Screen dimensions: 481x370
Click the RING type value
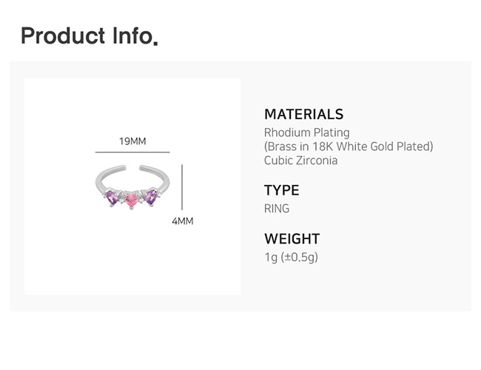(277, 209)
